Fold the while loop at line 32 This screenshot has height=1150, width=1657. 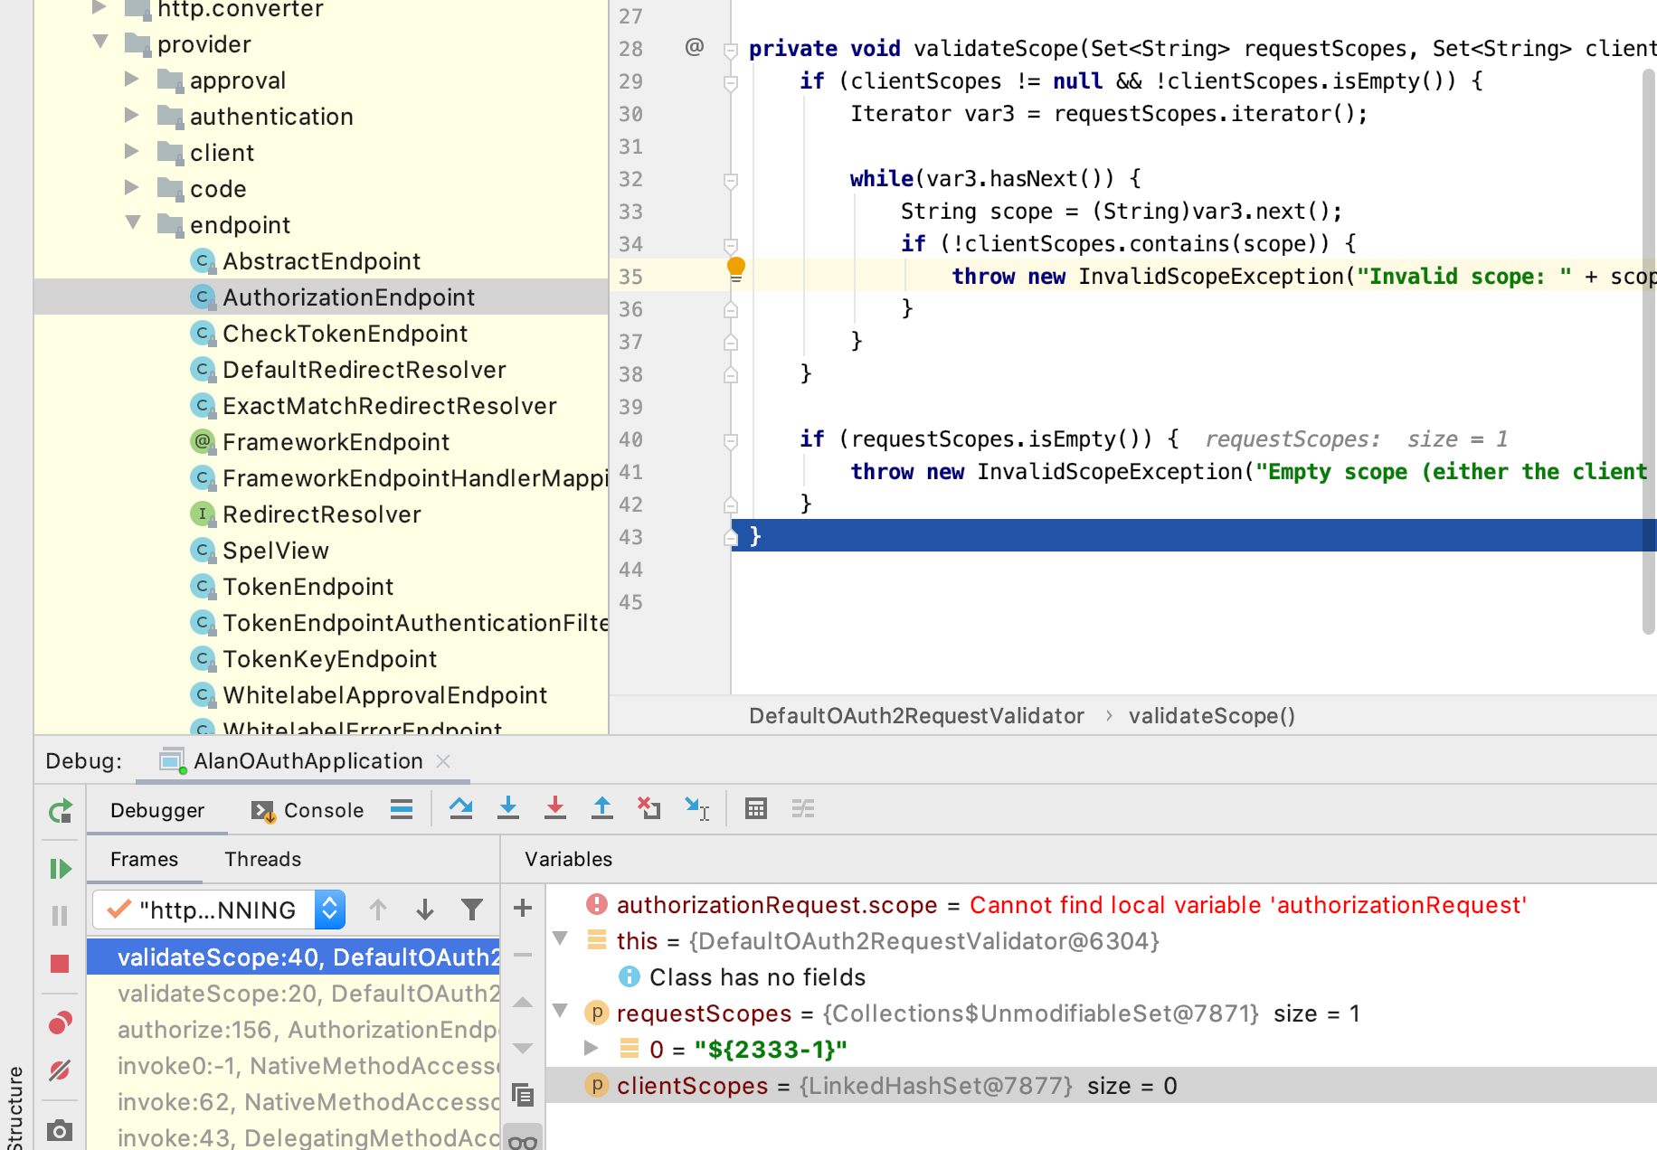pos(731,181)
